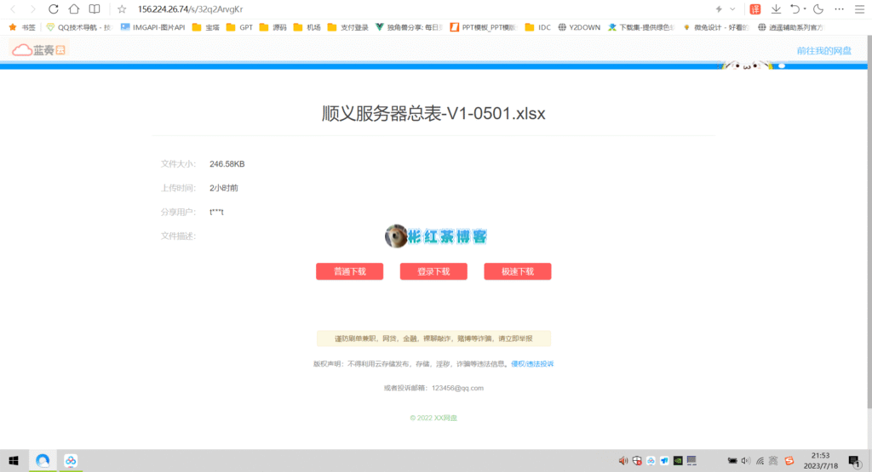The height and width of the screenshot is (472, 872).
Task: Open the browser downloads icon
Action: [776, 9]
